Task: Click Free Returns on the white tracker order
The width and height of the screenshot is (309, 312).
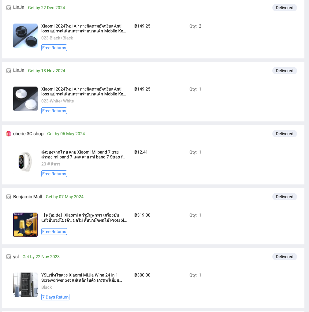Action: click(54, 111)
